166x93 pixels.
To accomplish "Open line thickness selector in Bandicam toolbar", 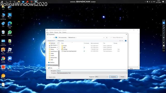I will 164,48.
